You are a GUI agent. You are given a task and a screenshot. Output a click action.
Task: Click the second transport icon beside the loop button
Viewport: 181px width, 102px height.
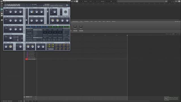(x=74, y=1)
